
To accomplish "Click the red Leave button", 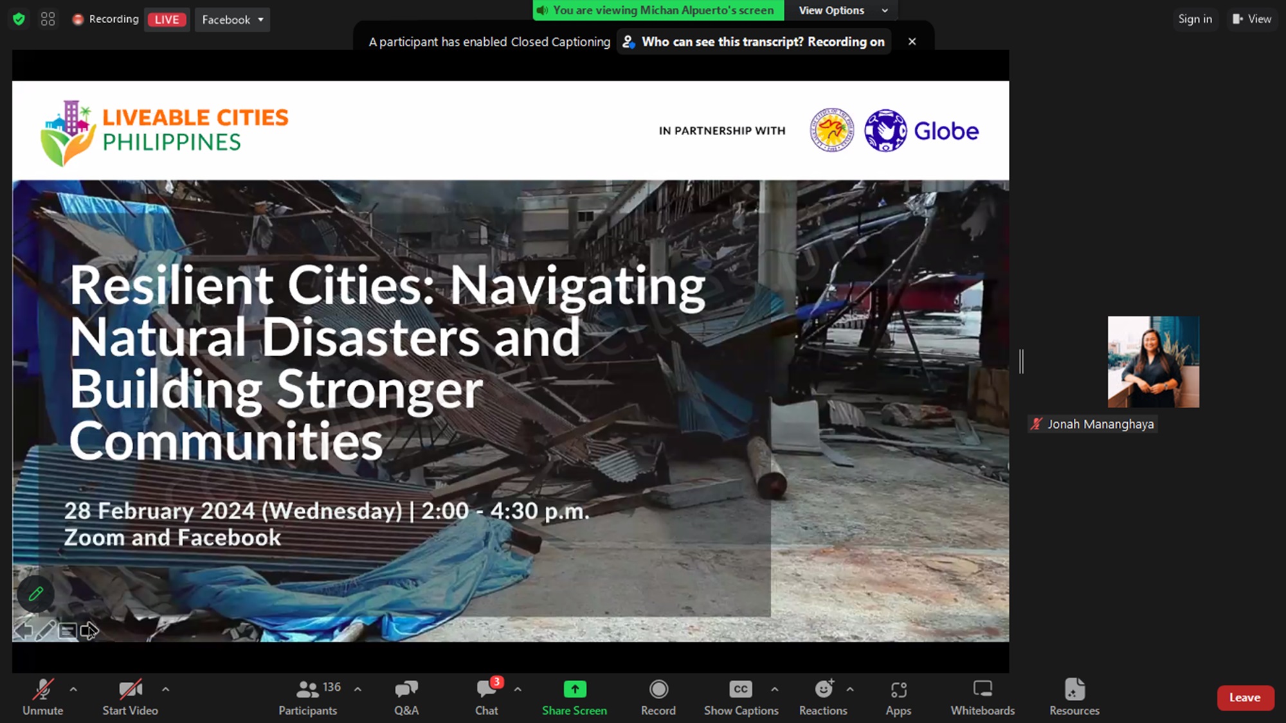I will 1245,698.
